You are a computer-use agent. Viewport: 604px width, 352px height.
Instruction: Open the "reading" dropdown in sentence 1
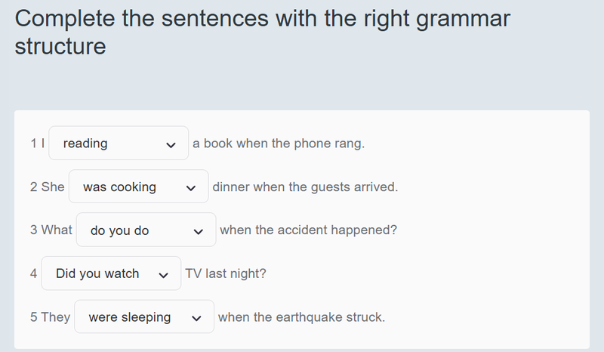118,144
